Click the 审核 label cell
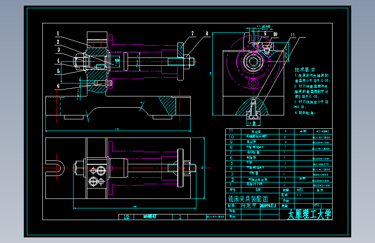The image size is (375, 243). click(x=232, y=217)
